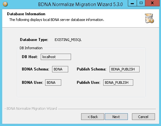Image resolution: width=161 pixels, height=126 pixels.
Task: Maximize the Migration Wizard window
Action: click(141, 3)
